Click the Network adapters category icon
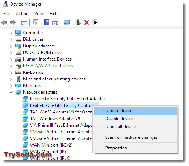Screen dimensions: 189x166 (18, 92)
